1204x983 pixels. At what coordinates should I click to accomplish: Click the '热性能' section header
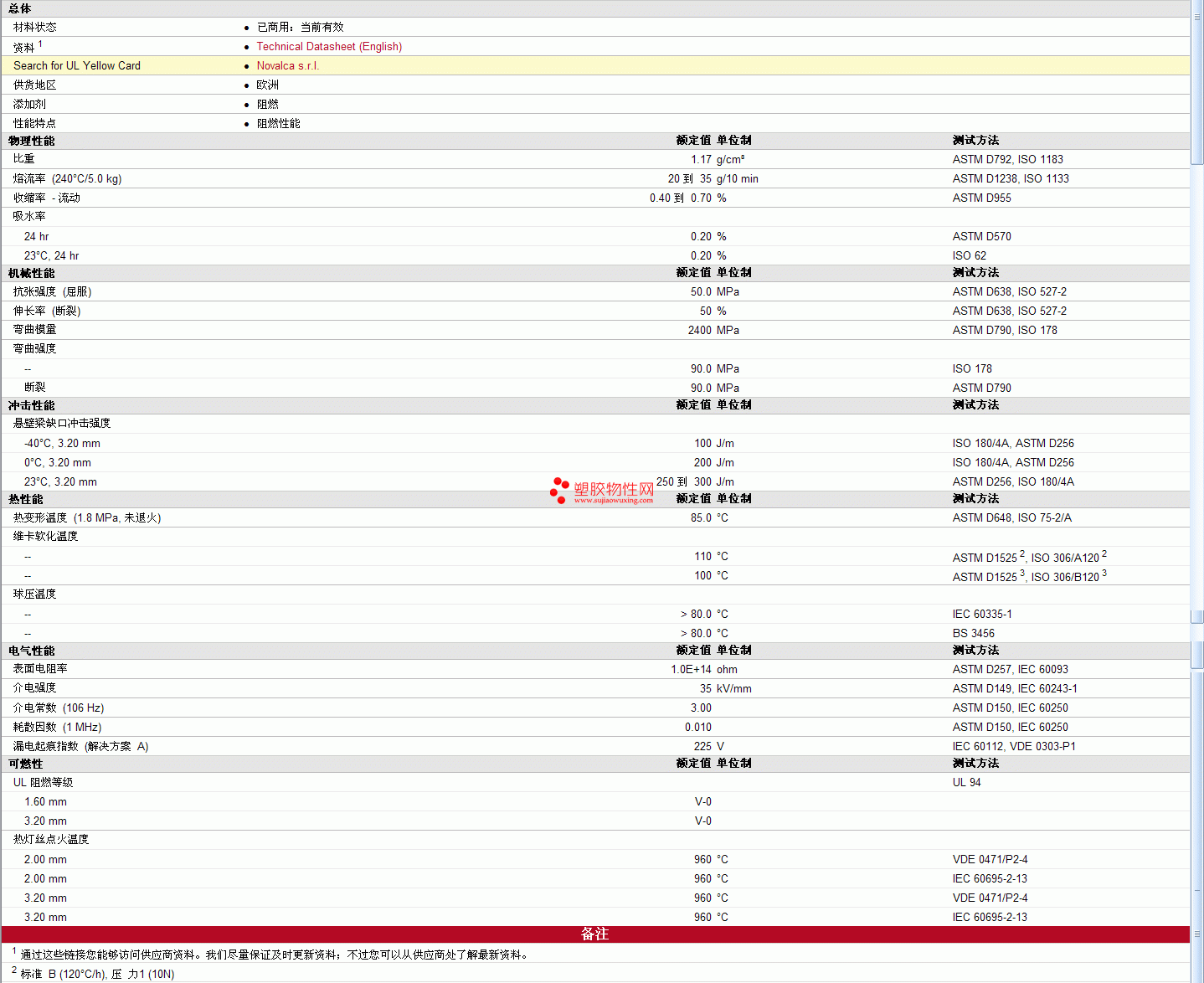pos(26,499)
